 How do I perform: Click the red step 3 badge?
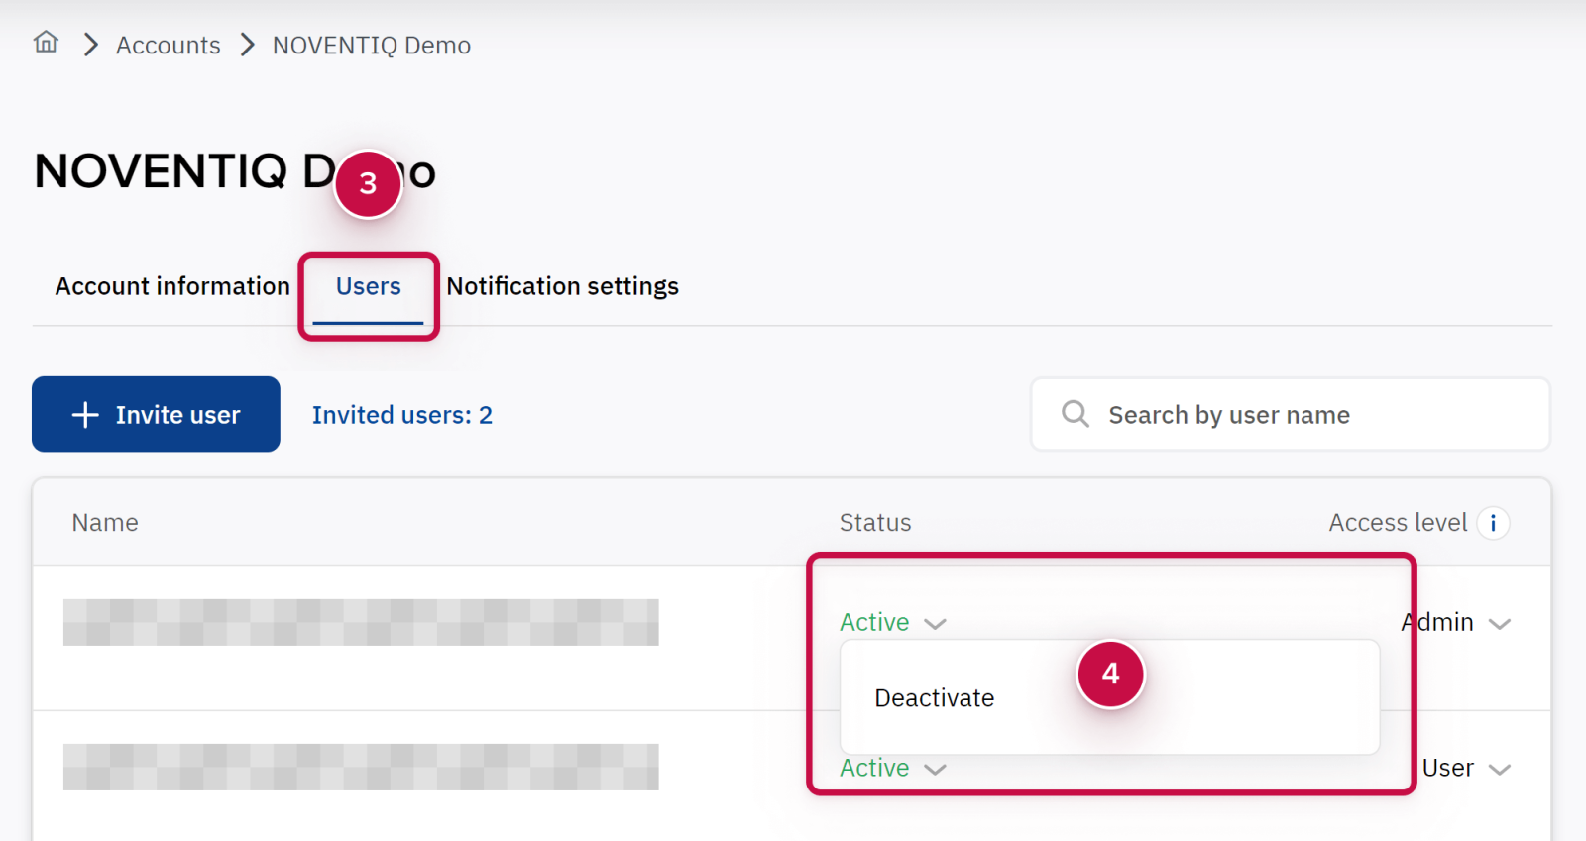click(368, 183)
